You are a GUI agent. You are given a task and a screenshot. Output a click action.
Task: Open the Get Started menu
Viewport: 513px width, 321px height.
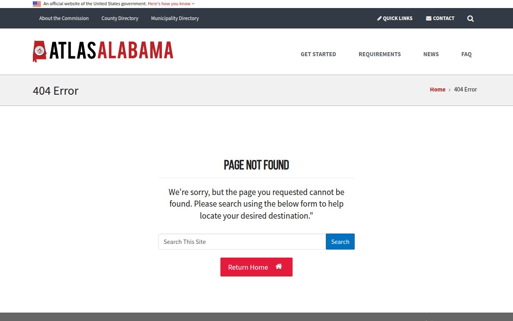[318, 54]
